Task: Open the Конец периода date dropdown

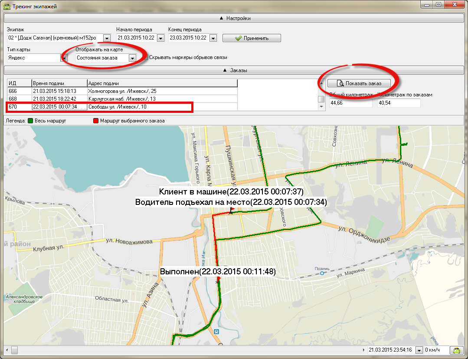Action: [213, 38]
